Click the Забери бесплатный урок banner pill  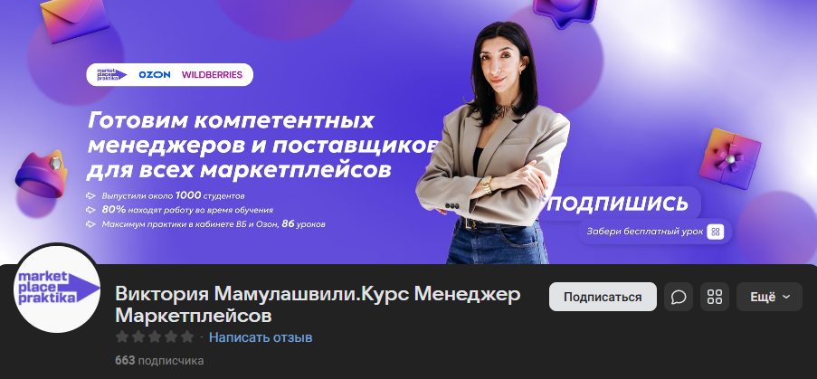point(655,232)
